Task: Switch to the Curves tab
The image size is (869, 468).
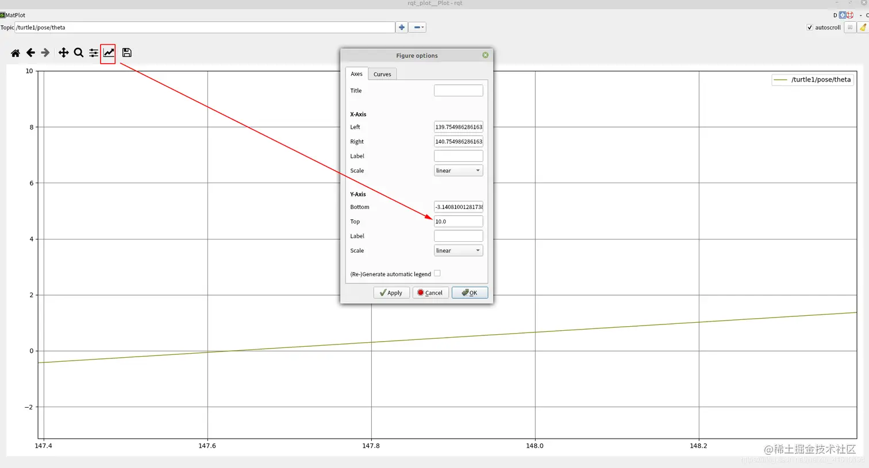Action: (x=382, y=74)
